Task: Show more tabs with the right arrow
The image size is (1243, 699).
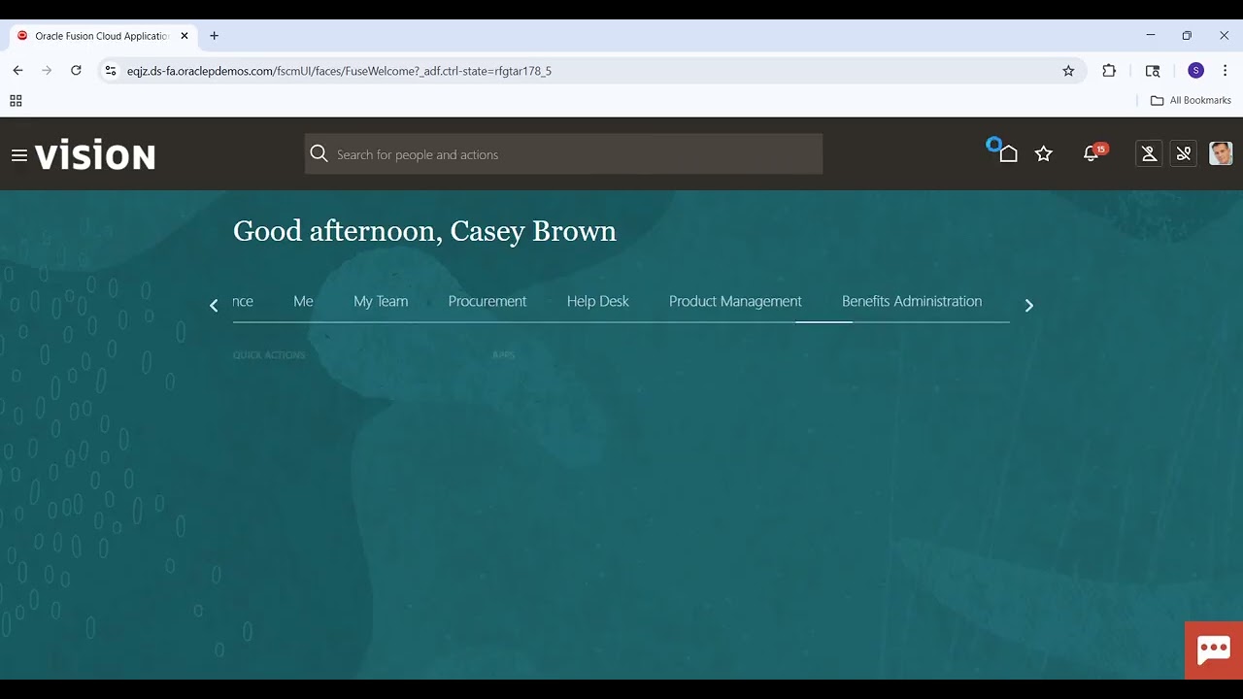Action: point(1029,305)
